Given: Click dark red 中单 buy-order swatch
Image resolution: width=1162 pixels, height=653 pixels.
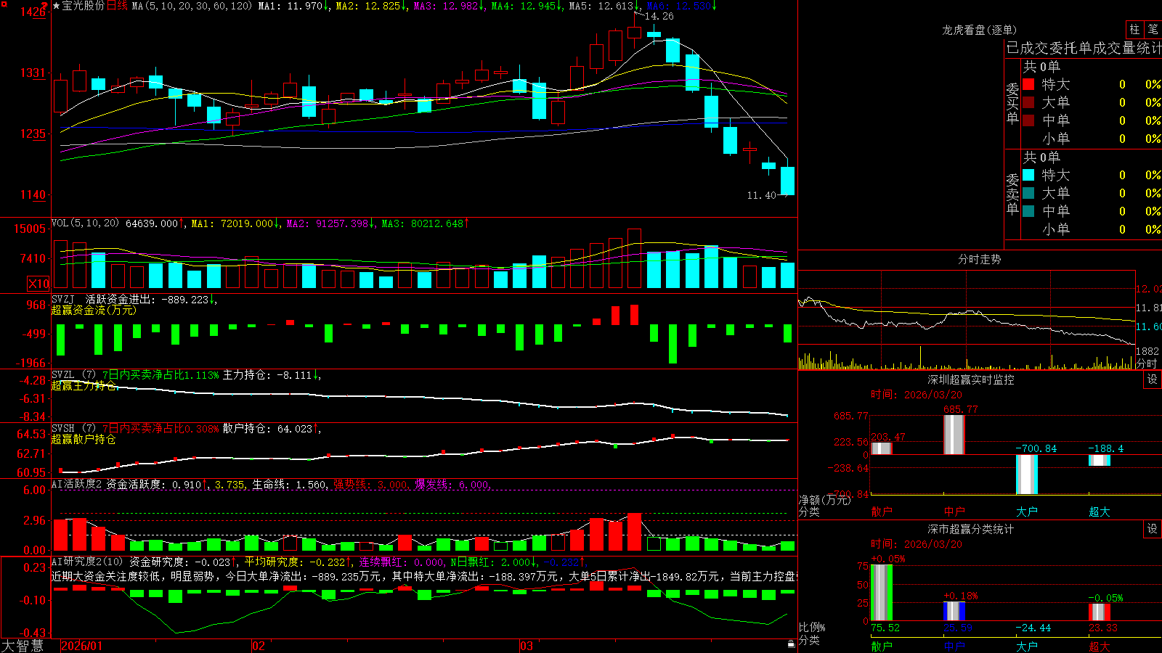Looking at the screenshot, I should 1028,120.
